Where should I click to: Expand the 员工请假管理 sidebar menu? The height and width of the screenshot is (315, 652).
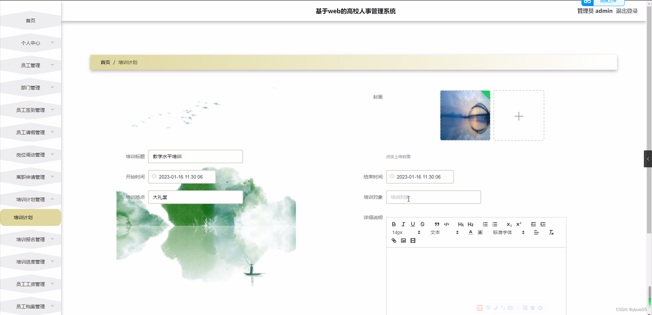(x=31, y=132)
